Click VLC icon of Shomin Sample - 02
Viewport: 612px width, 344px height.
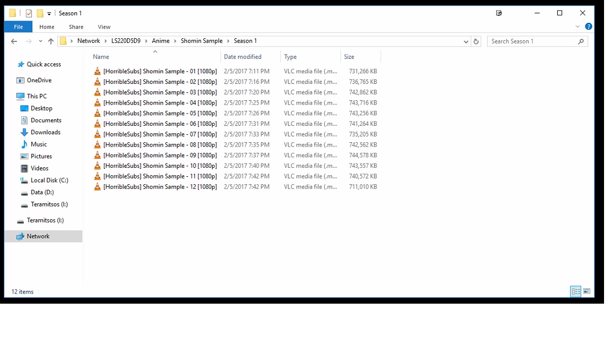(97, 82)
